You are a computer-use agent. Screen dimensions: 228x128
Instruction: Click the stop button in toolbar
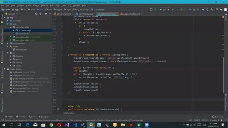click(x=198, y=10)
